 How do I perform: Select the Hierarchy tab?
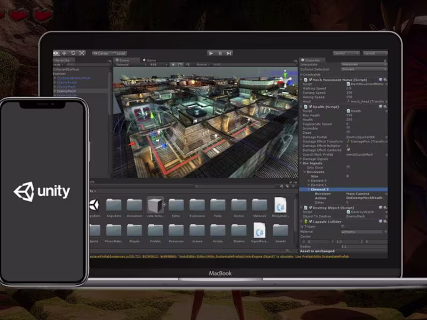[64, 60]
